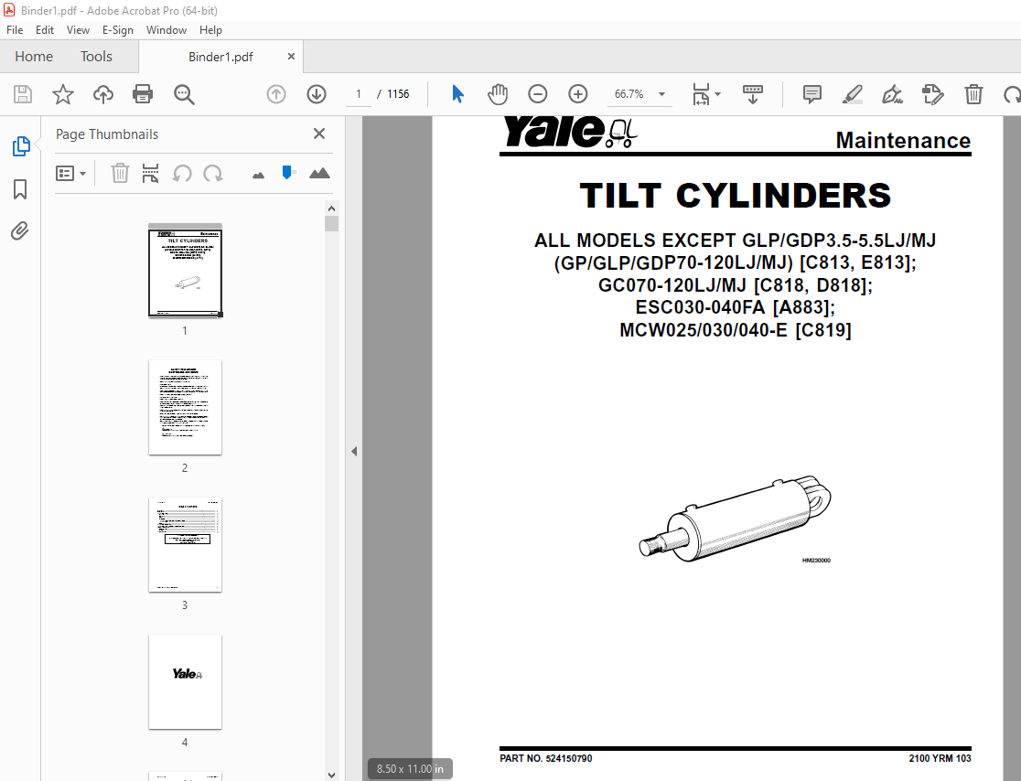This screenshot has width=1021, height=781.
Task: Open the Edit menu
Action: (x=44, y=30)
